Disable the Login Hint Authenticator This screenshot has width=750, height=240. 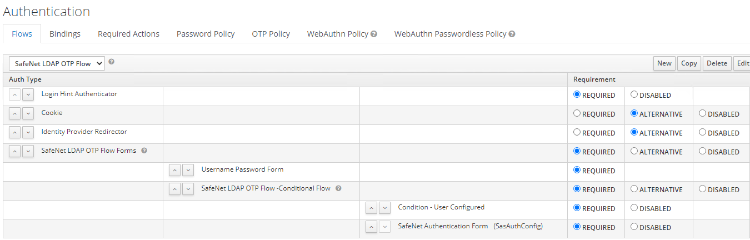click(634, 94)
